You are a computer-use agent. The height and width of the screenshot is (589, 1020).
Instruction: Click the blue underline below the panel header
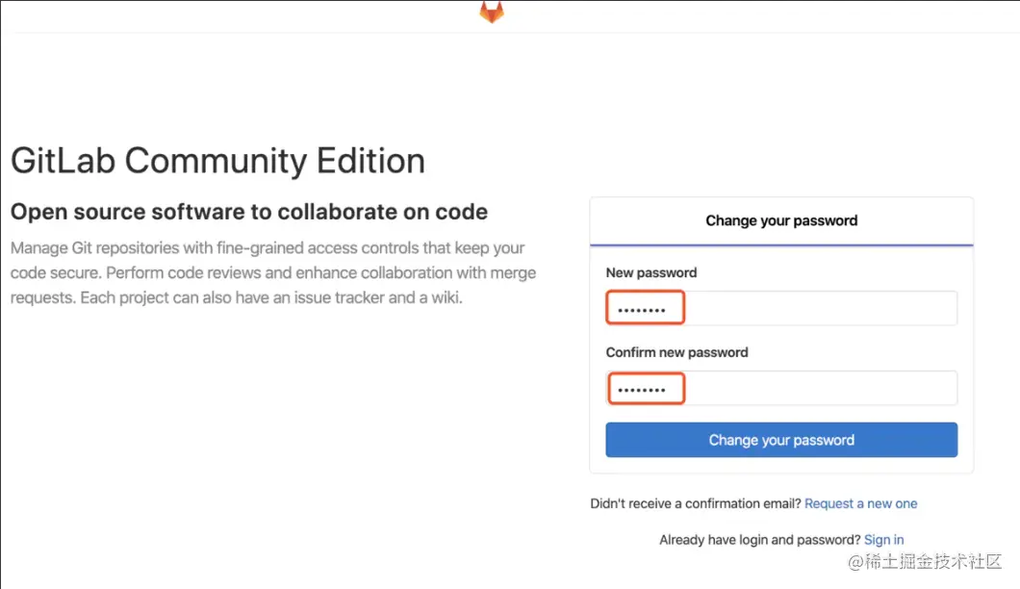point(781,245)
